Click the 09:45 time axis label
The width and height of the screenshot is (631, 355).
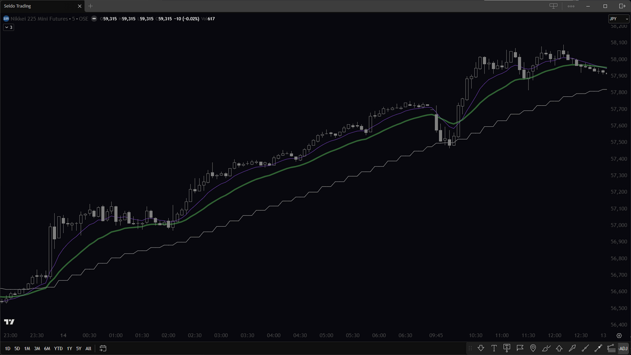tap(436, 336)
